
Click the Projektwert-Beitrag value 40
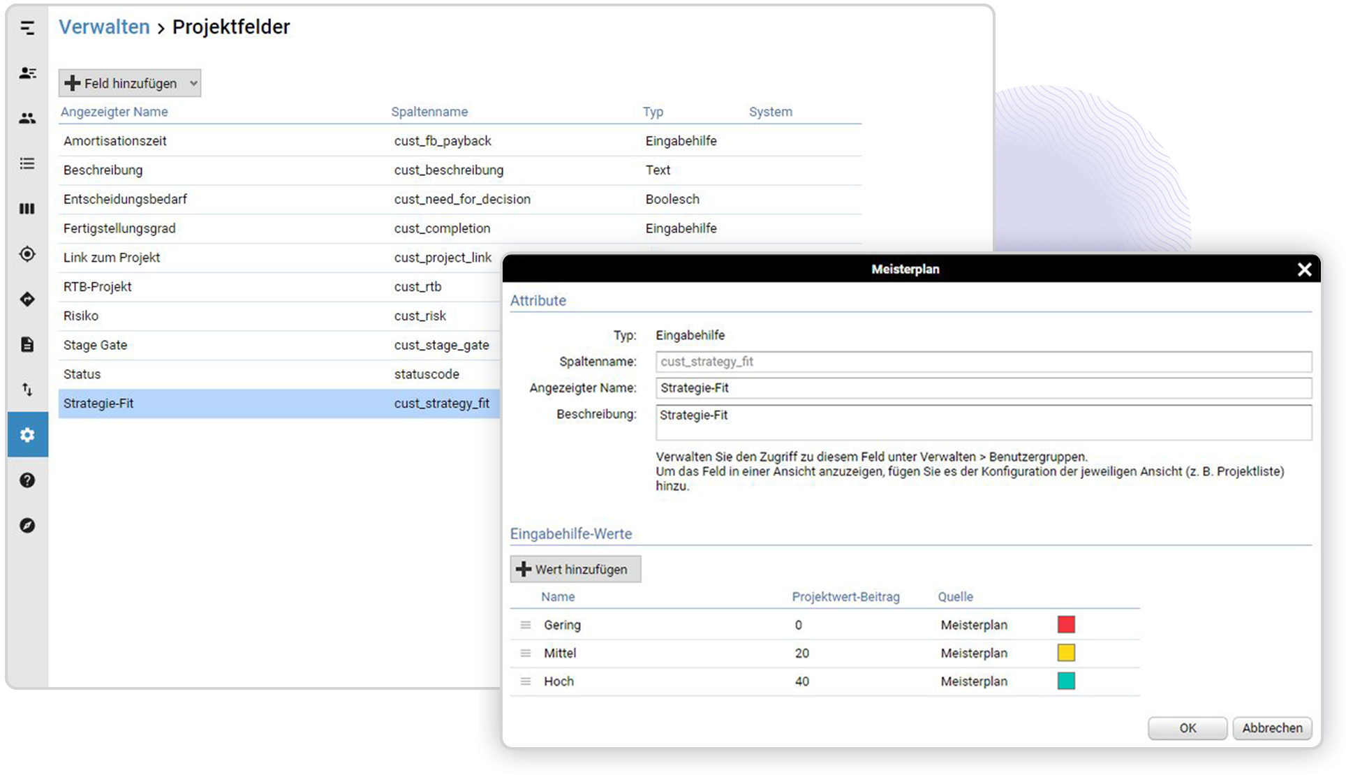[x=801, y=681]
